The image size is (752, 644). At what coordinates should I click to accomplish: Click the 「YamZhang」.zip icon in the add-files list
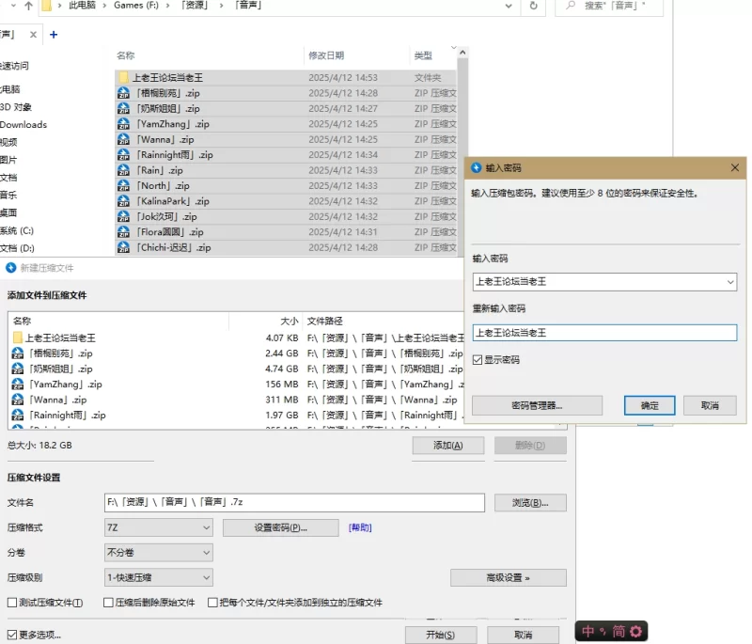(x=18, y=385)
